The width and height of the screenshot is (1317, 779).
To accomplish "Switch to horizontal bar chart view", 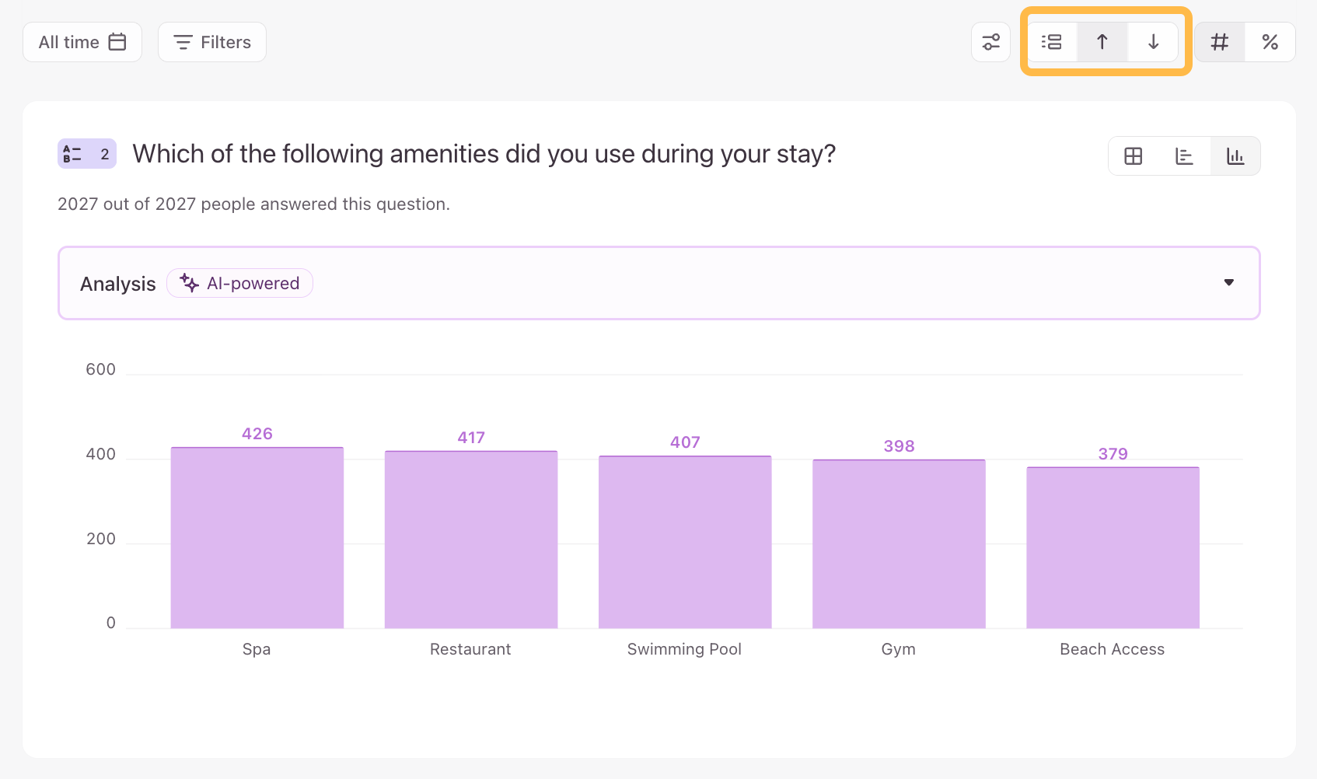I will (x=1184, y=156).
